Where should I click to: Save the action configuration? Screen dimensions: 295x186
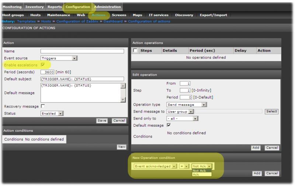click(102, 120)
